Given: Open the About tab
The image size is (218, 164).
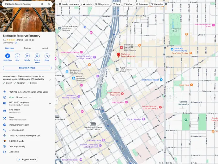Looking at the screenshot, I should (x=45, y=48).
